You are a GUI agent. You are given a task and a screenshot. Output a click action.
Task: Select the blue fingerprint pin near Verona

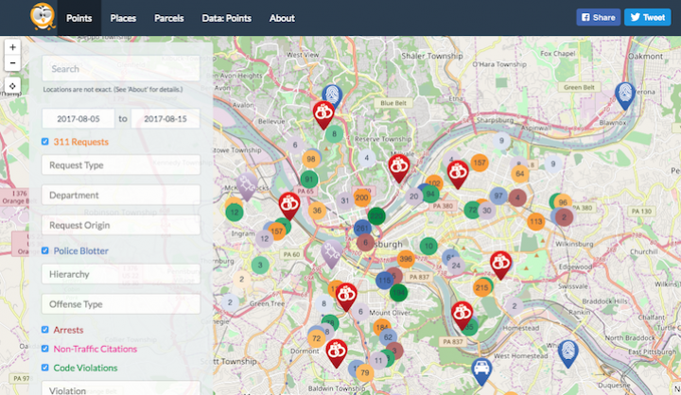pos(625,95)
